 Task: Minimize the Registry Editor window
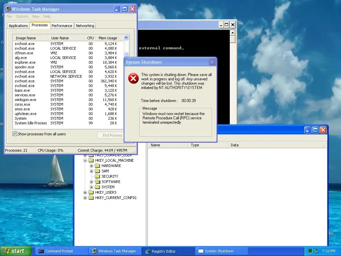[307, 130]
